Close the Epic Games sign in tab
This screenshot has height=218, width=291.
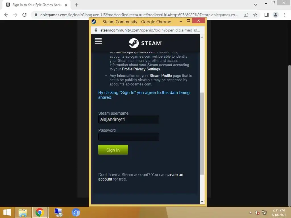(x=66, y=5)
